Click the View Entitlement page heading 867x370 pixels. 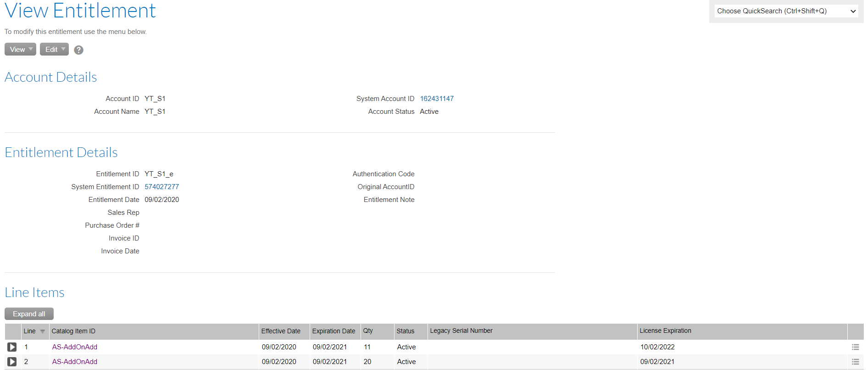click(x=80, y=11)
